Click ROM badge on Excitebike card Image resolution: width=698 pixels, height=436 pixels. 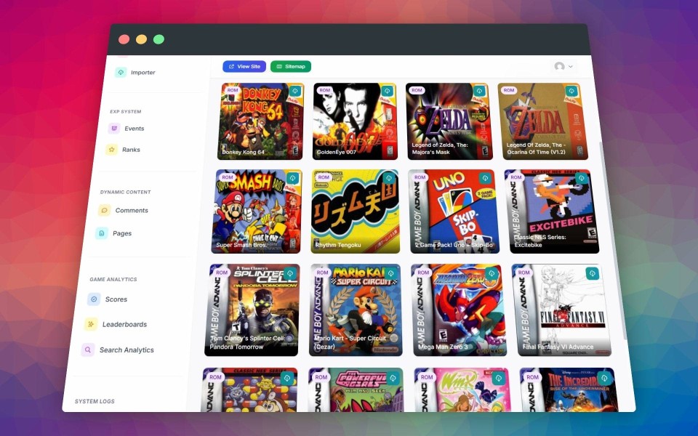click(x=516, y=177)
